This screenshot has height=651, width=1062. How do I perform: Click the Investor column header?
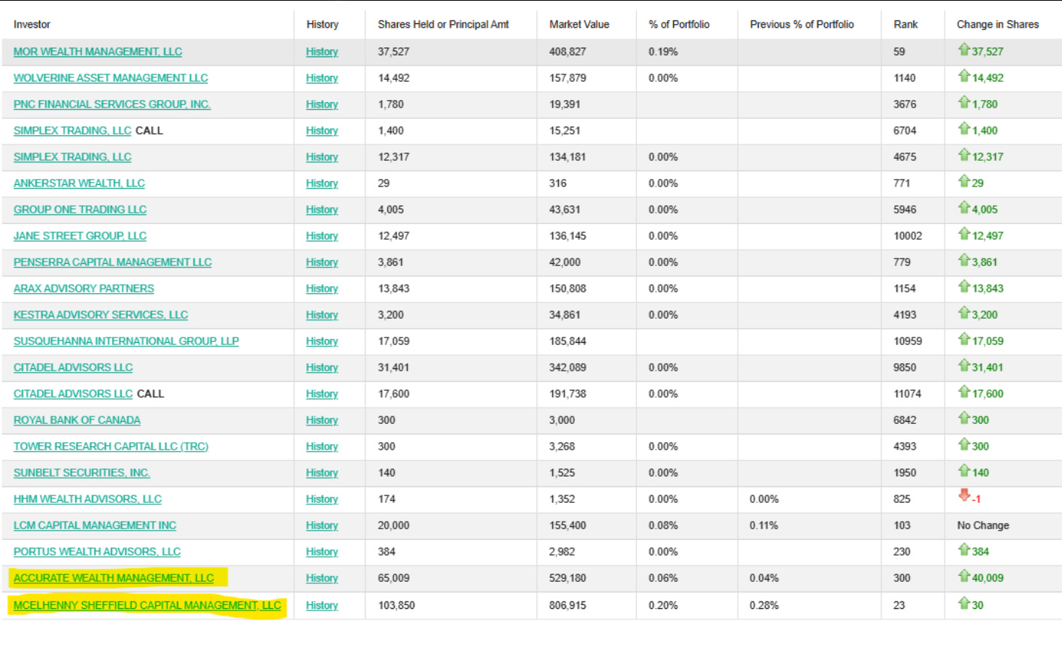[32, 24]
